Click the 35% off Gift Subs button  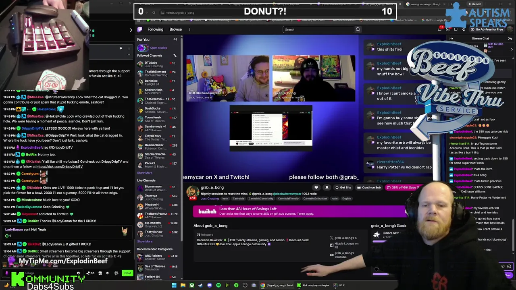coord(403,188)
